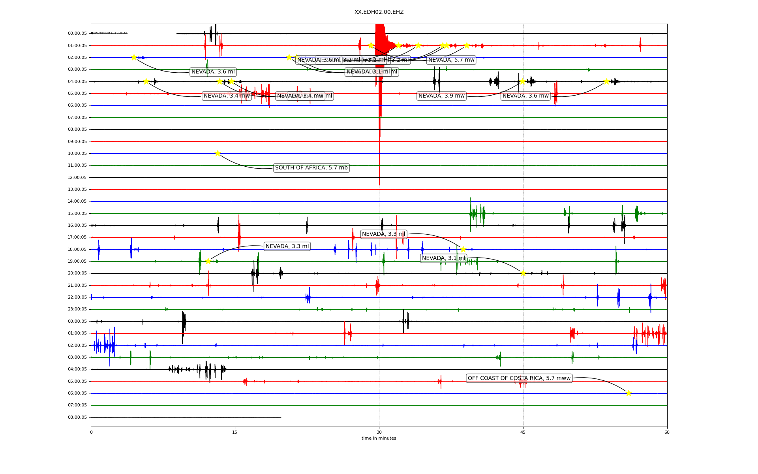Click the rightmost star on the upper 04:00:05 trace

coord(606,81)
